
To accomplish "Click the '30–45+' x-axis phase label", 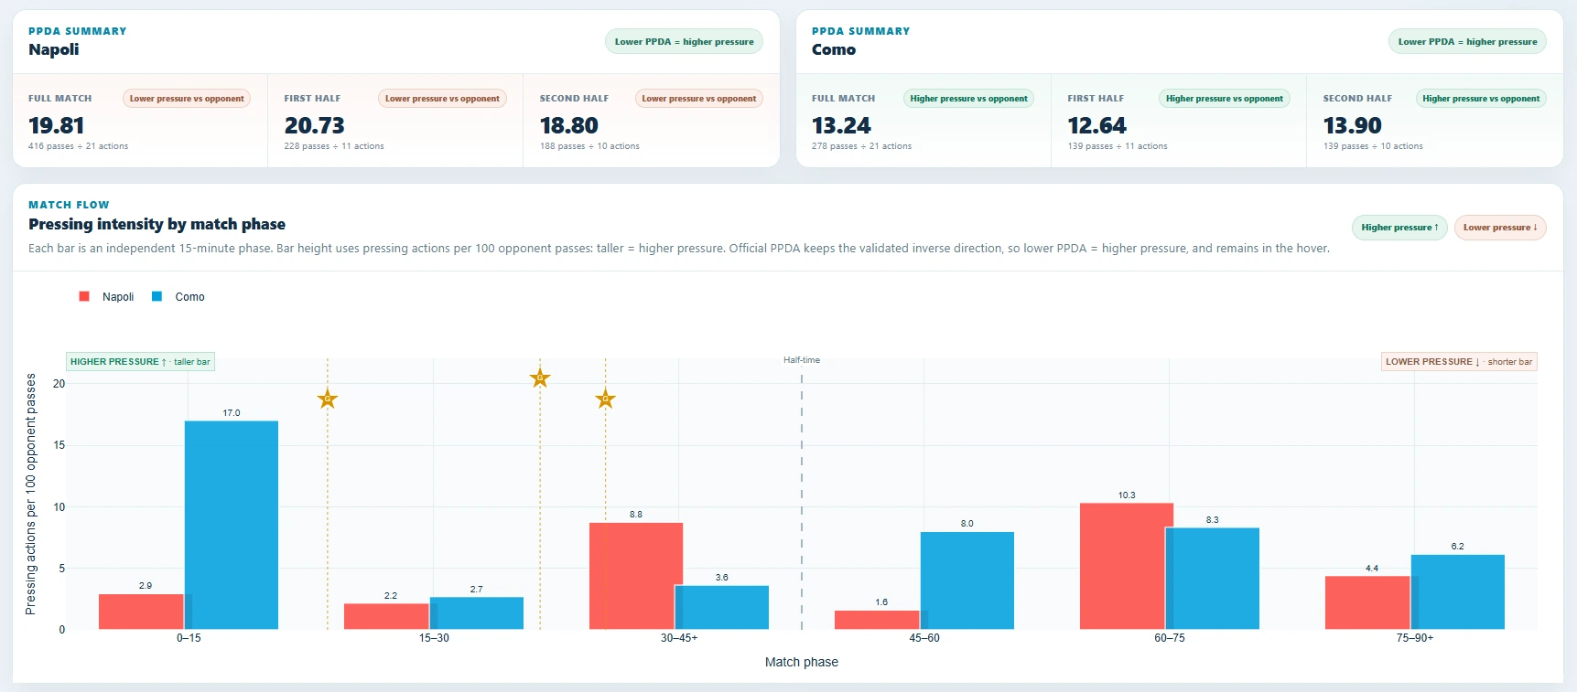I will coord(679,638).
